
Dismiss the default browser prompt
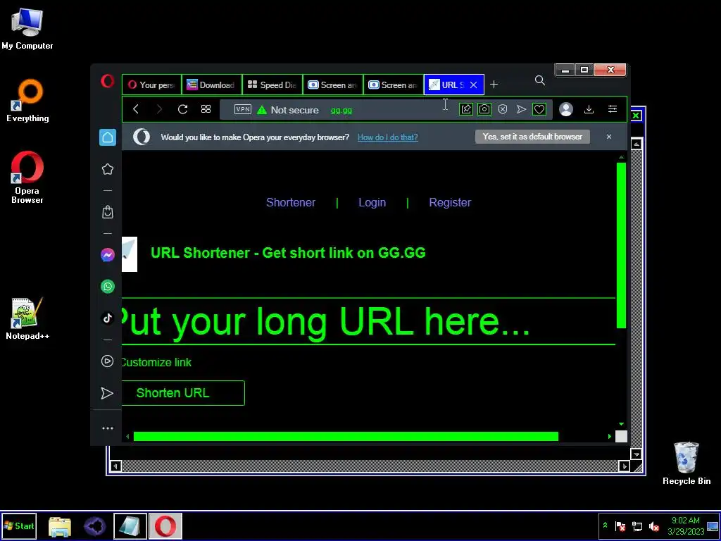click(x=609, y=137)
